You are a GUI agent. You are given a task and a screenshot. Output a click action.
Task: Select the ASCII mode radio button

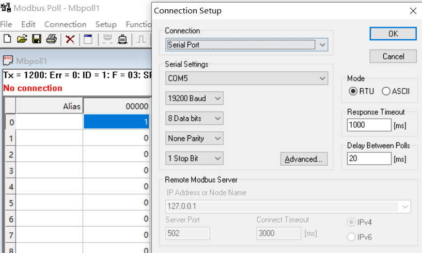tap(386, 91)
